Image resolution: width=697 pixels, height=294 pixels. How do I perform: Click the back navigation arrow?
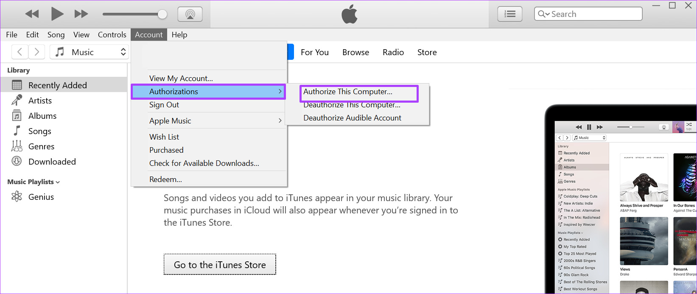tap(20, 52)
